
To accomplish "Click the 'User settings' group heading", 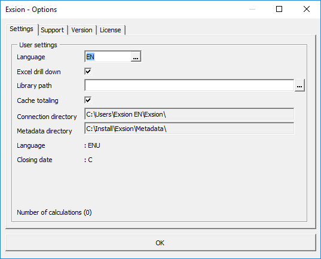I will [38, 45].
